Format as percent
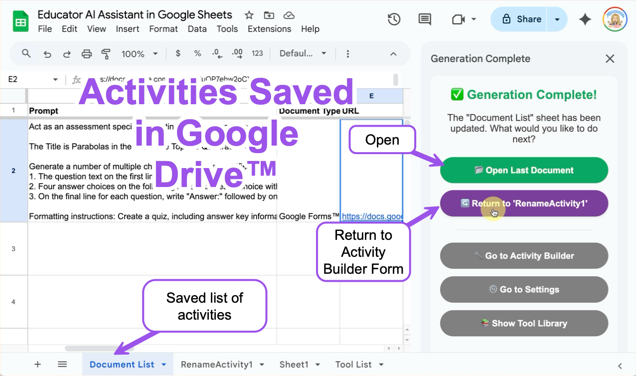Image resolution: width=636 pixels, height=376 pixels. click(197, 53)
